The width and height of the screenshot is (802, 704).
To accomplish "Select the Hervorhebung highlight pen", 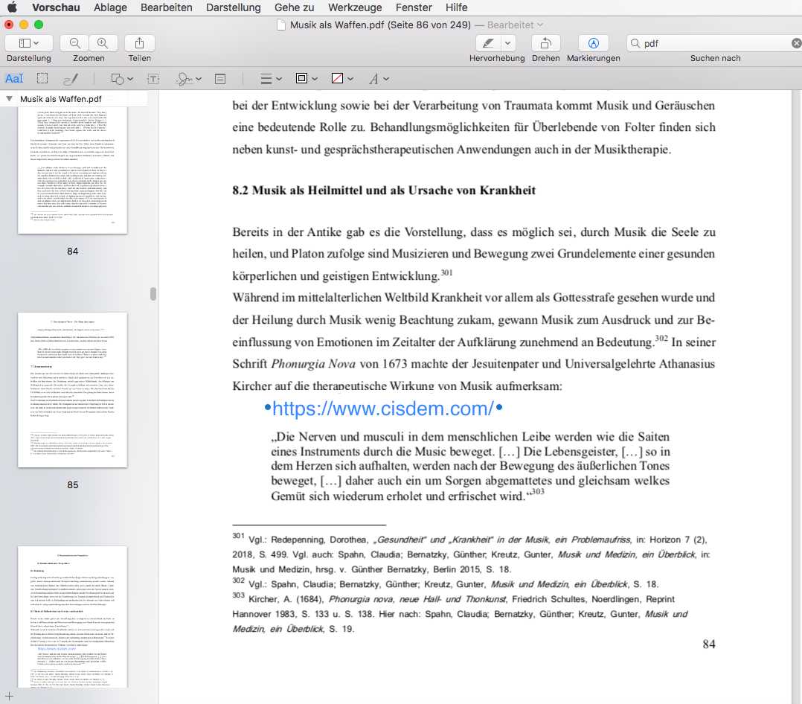I will (489, 43).
